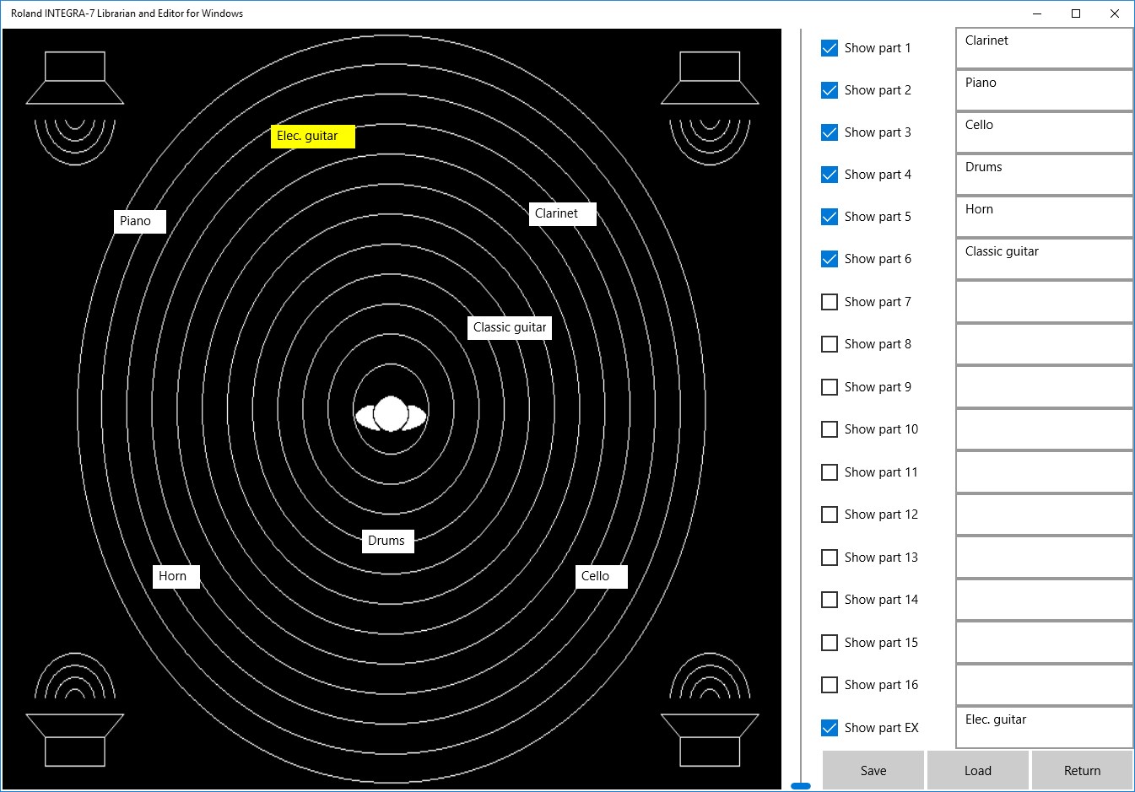
Task: Uncheck Show part EX
Action: point(830,728)
